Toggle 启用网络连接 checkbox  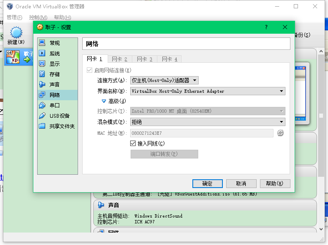coord(89,70)
